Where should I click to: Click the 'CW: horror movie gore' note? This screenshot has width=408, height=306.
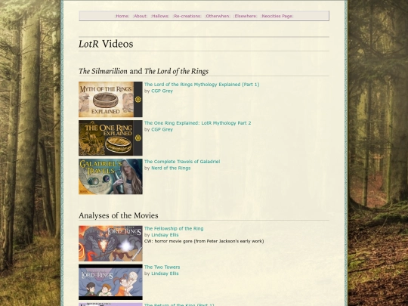click(204, 241)
